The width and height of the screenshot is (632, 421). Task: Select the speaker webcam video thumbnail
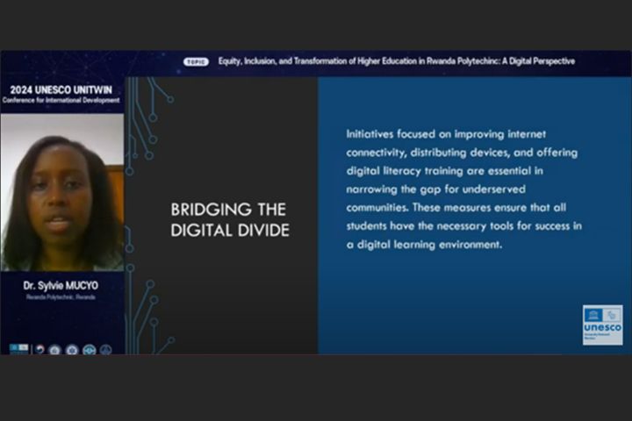[62, 192]
